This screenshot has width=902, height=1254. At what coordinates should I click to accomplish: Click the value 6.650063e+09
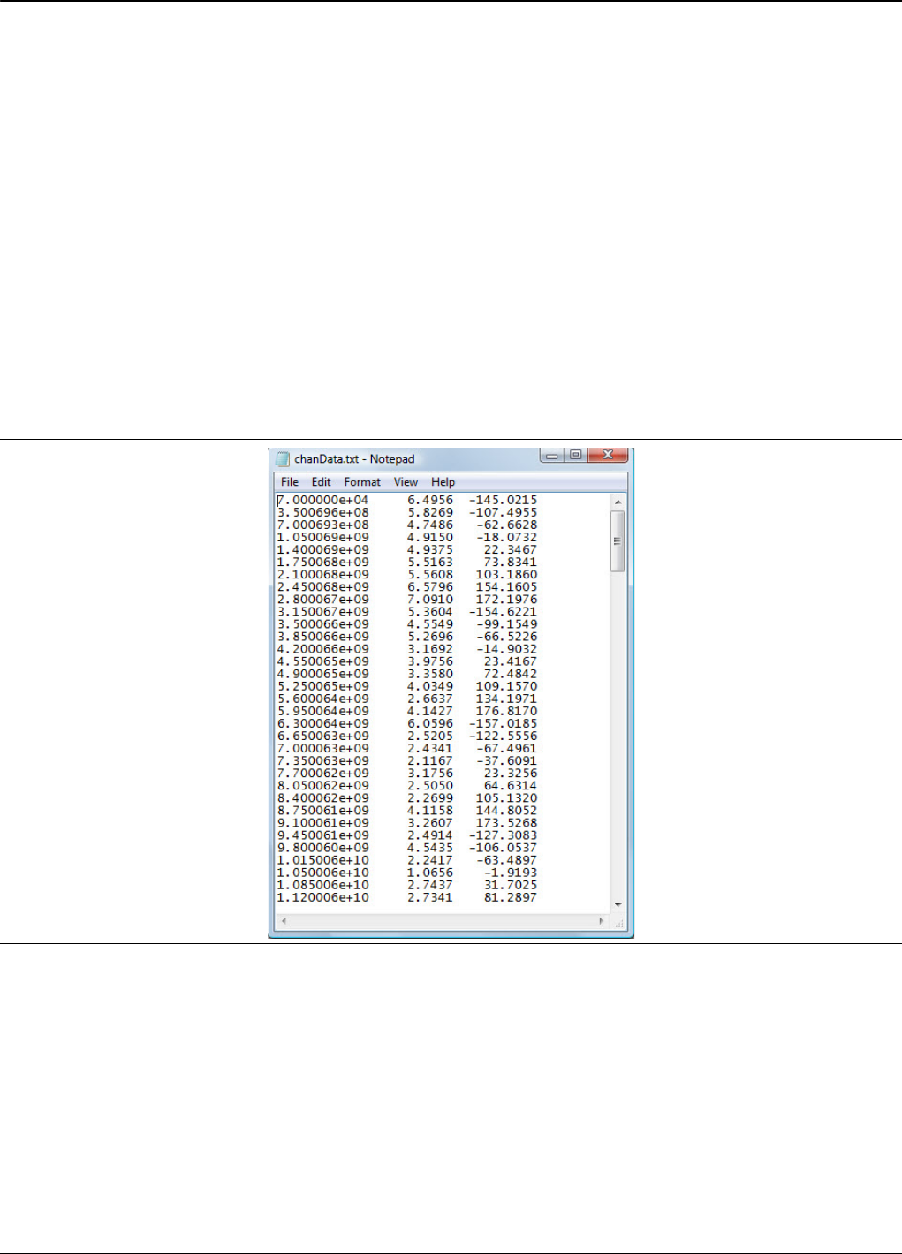[x=323, y=735]
